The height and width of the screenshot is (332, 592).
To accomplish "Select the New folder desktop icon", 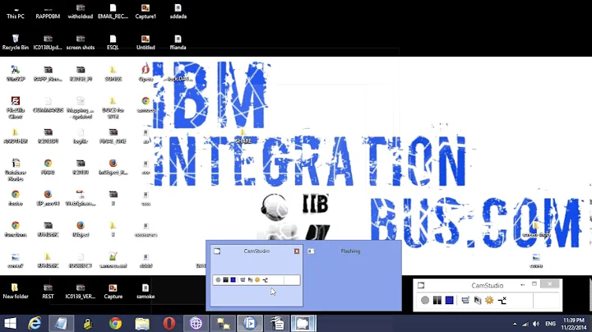I will (x=16, y=291).
